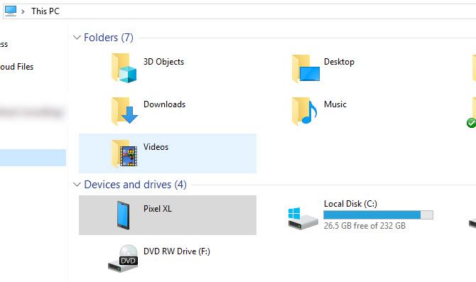Click the Downloads folder label
Image resolution: width=476 pixels, height=282 pixels.
(164, 104)
